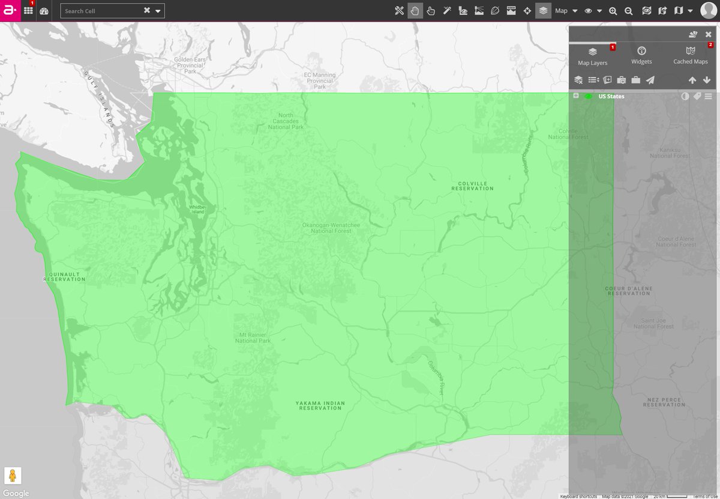Click the Google logo link
720x499 pixels.
coord(16,494)
